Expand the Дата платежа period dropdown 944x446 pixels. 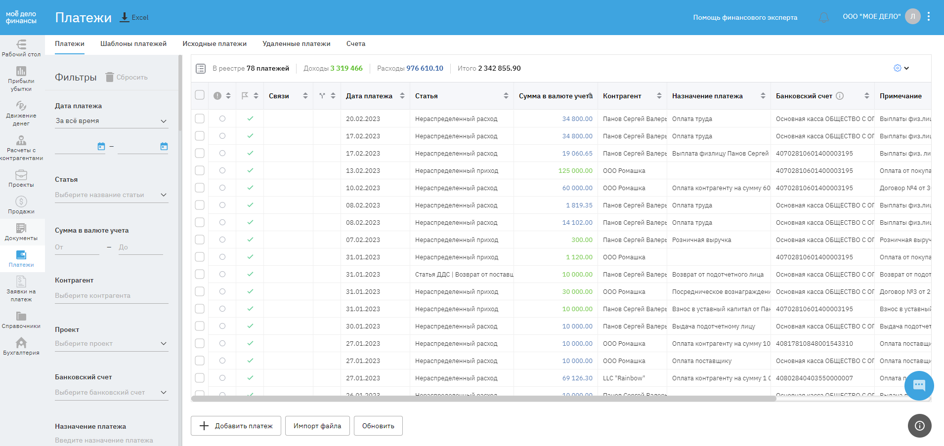111,121
